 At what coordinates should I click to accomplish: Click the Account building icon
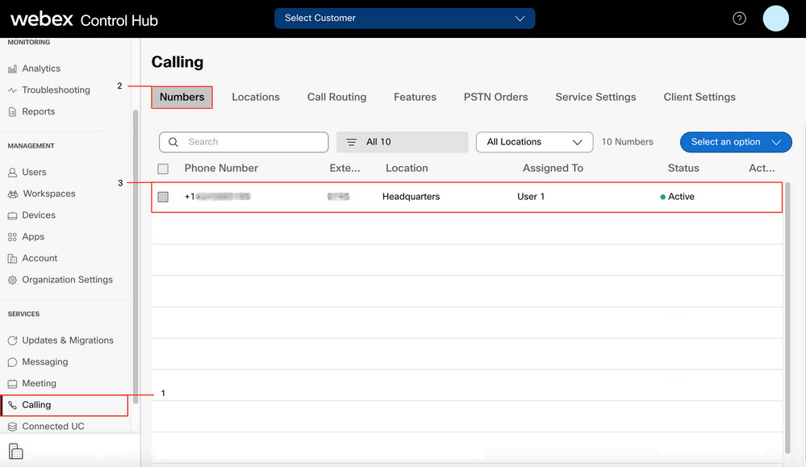coord(12,258)
